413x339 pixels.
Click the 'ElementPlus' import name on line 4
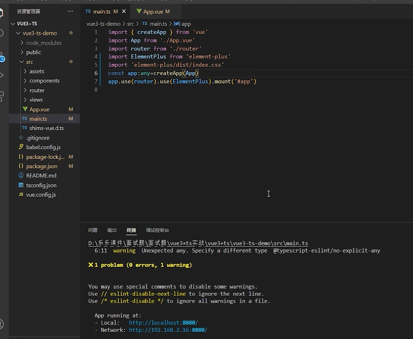(148, 57)
